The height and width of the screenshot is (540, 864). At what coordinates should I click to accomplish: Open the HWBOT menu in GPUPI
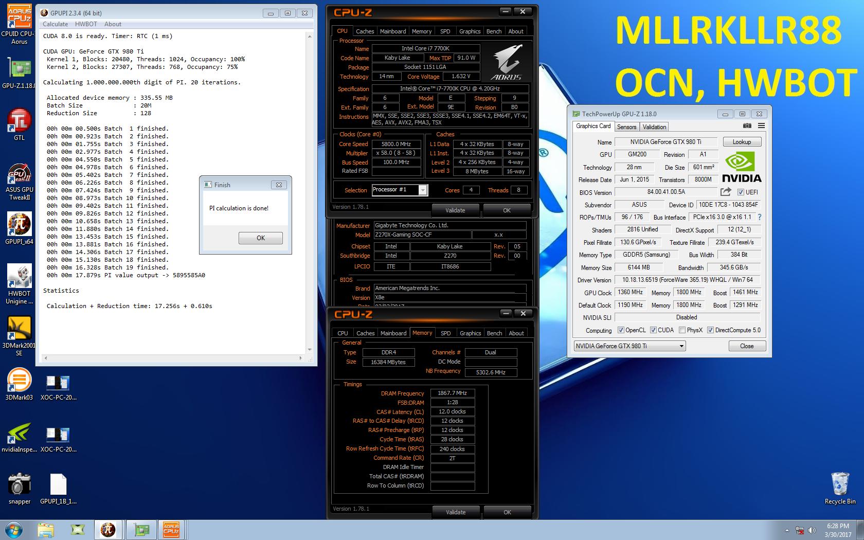click(86, 24)
